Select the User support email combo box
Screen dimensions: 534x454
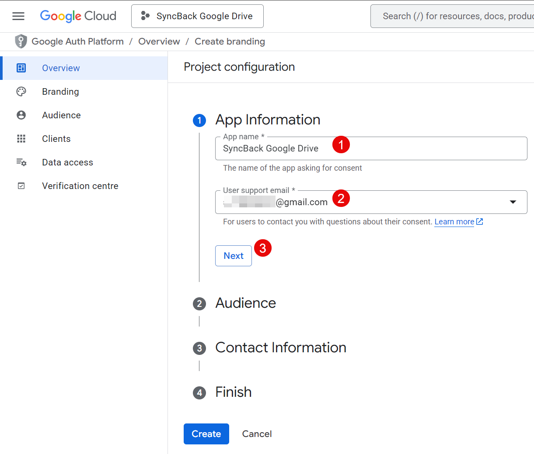point(371,202)
